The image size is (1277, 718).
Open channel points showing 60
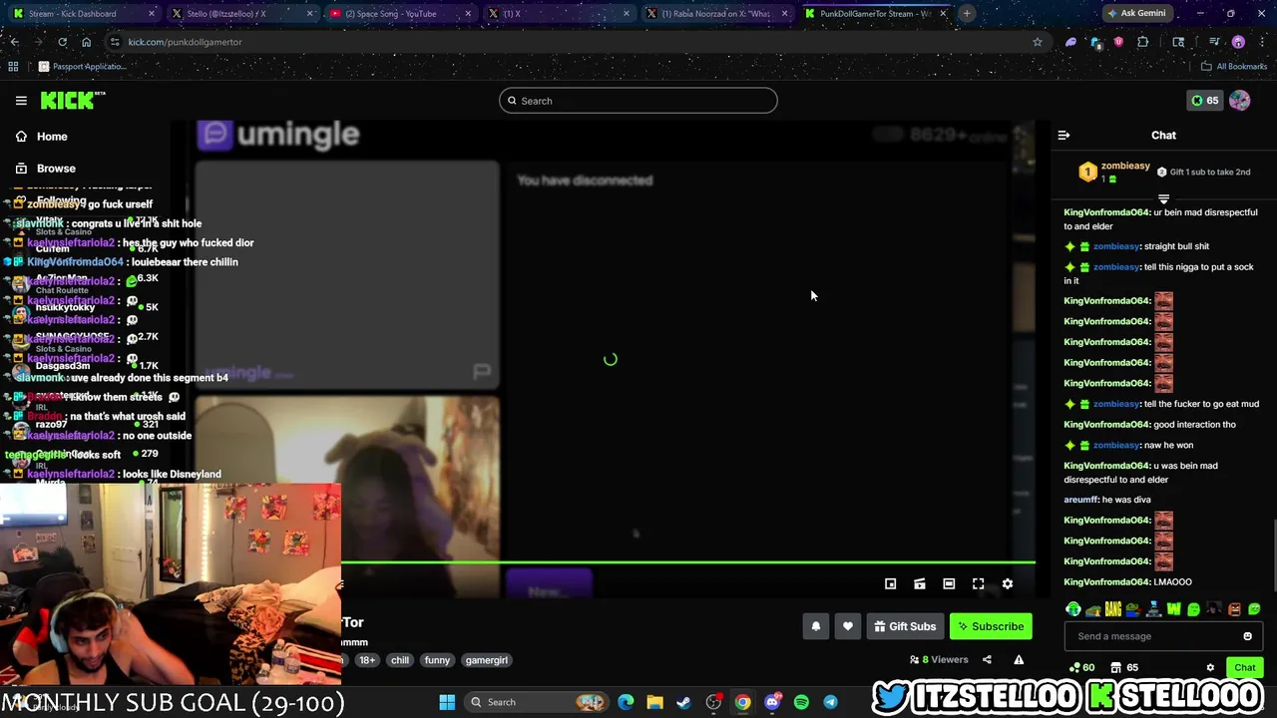pos(1081,668)
